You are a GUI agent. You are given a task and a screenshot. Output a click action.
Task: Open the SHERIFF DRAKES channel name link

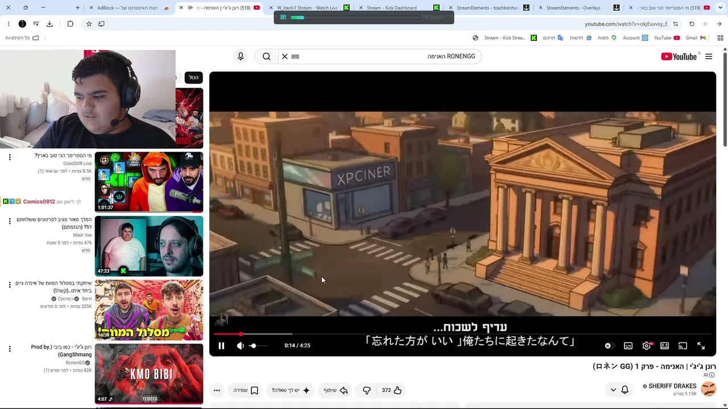[x=672, y=386]
